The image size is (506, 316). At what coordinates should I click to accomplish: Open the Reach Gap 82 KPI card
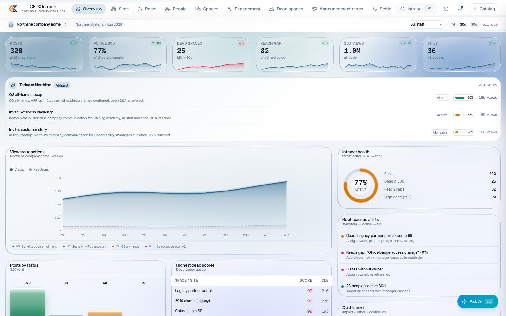295,55
